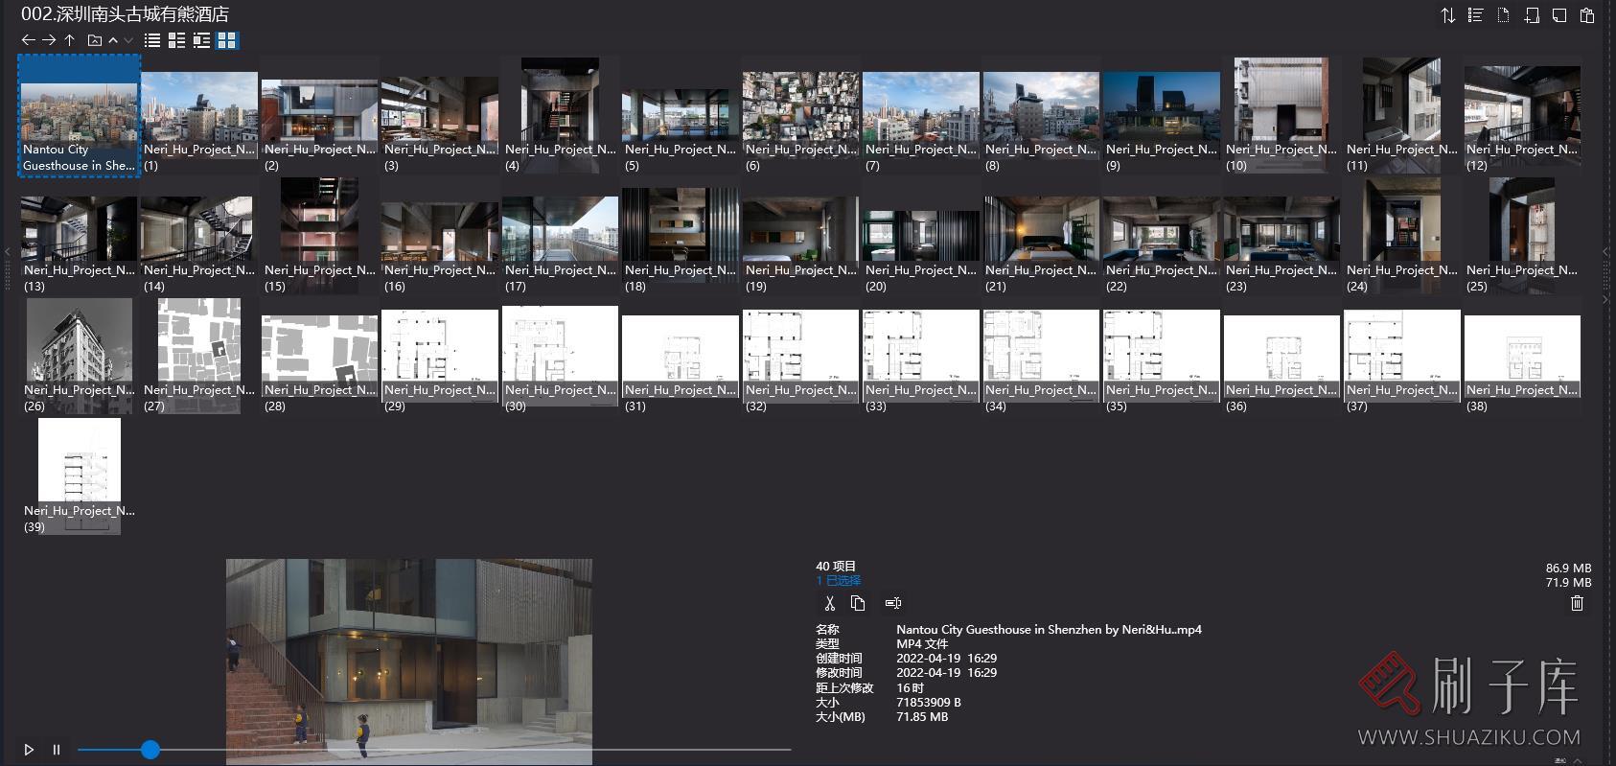Switch to details list with thumbnails view
This screenshot has width=1616, height=766.
click(177, 40)
